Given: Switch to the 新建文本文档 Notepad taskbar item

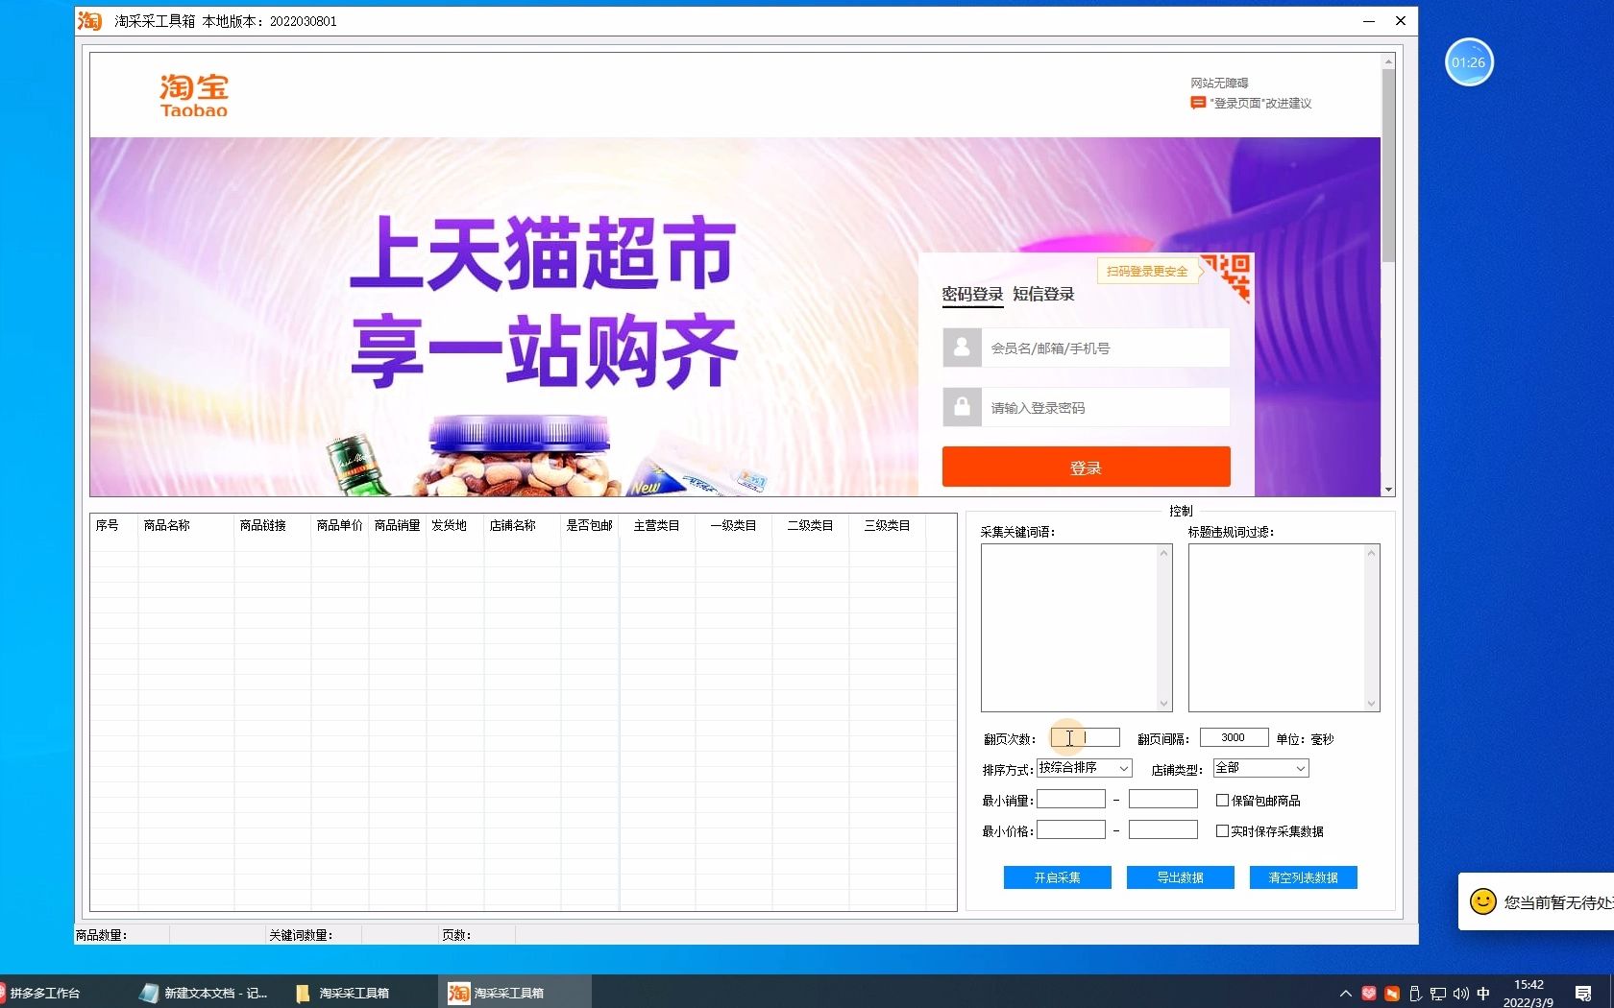Looking at the screenshot, I should 204,993.
